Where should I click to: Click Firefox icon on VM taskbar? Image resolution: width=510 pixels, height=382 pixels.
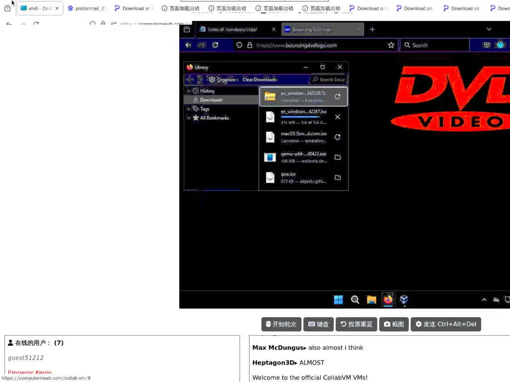(388, 299)
